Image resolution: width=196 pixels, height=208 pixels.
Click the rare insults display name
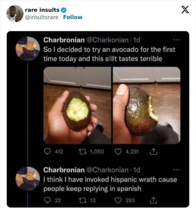[42, 10]
